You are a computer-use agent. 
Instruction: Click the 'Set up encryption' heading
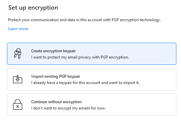[33, 8]
